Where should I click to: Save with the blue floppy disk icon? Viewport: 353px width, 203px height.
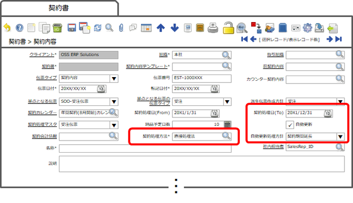pyautogui.click(x=72, y=28)
